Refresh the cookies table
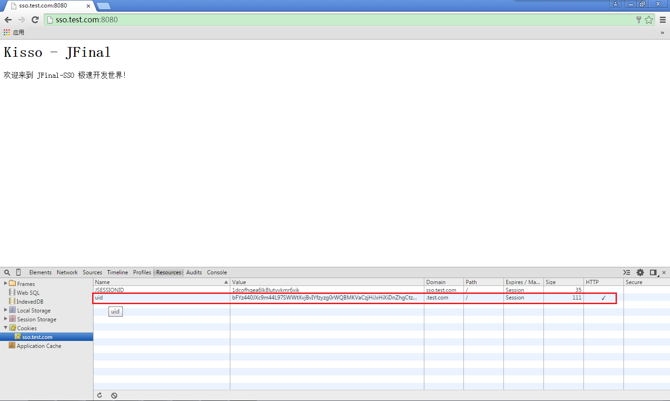Image resolution: width=670 pixels, height=401 pixels. coord(100,395)
